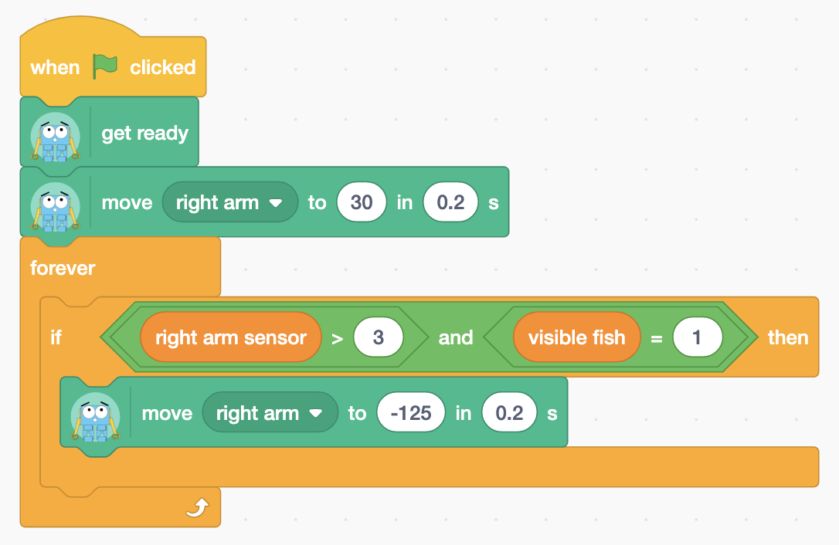The image size is (839, 545).
Task: Click the robot icon on get ready block
Action: (x=55, y=137)
